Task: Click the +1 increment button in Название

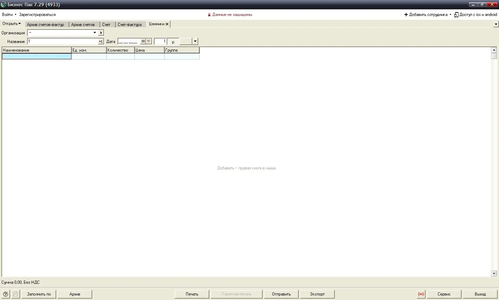Action: tap(101, 42)
